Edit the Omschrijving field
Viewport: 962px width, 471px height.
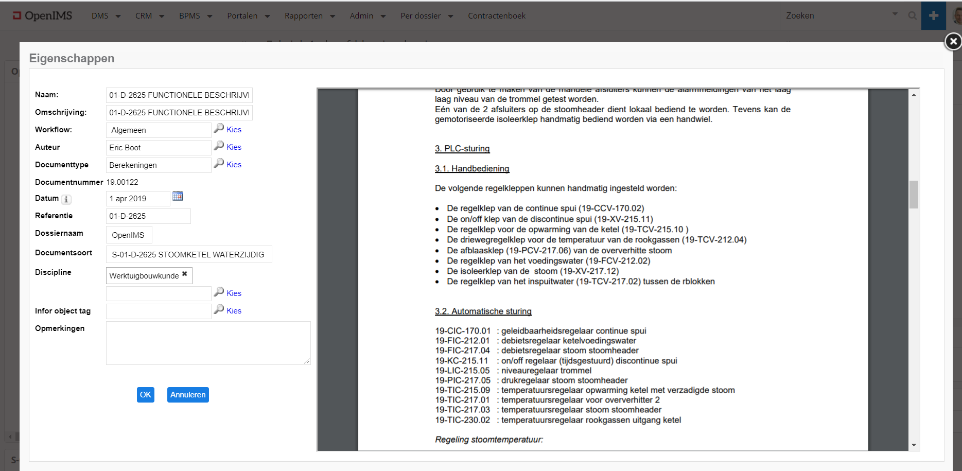coord(179,113)
